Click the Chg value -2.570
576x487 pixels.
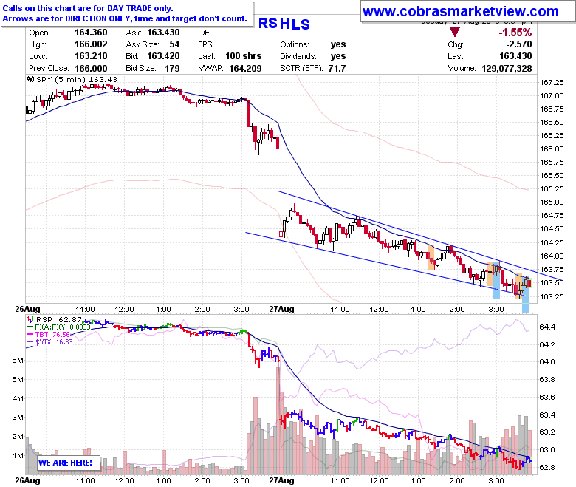518,44
